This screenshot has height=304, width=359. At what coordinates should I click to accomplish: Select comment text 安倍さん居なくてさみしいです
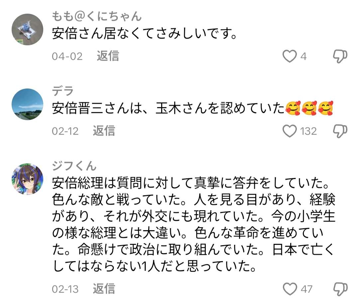[x=144, y=34]
